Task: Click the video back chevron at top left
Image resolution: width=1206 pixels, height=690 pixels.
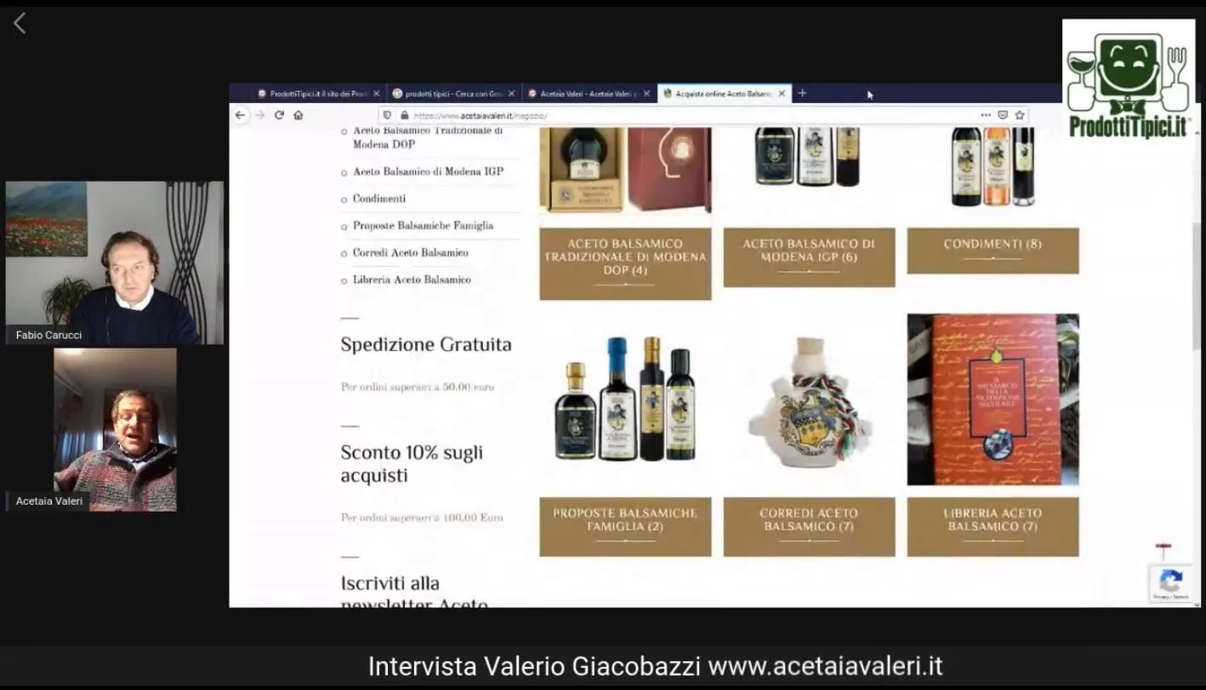Action: (x=20, y=24)
